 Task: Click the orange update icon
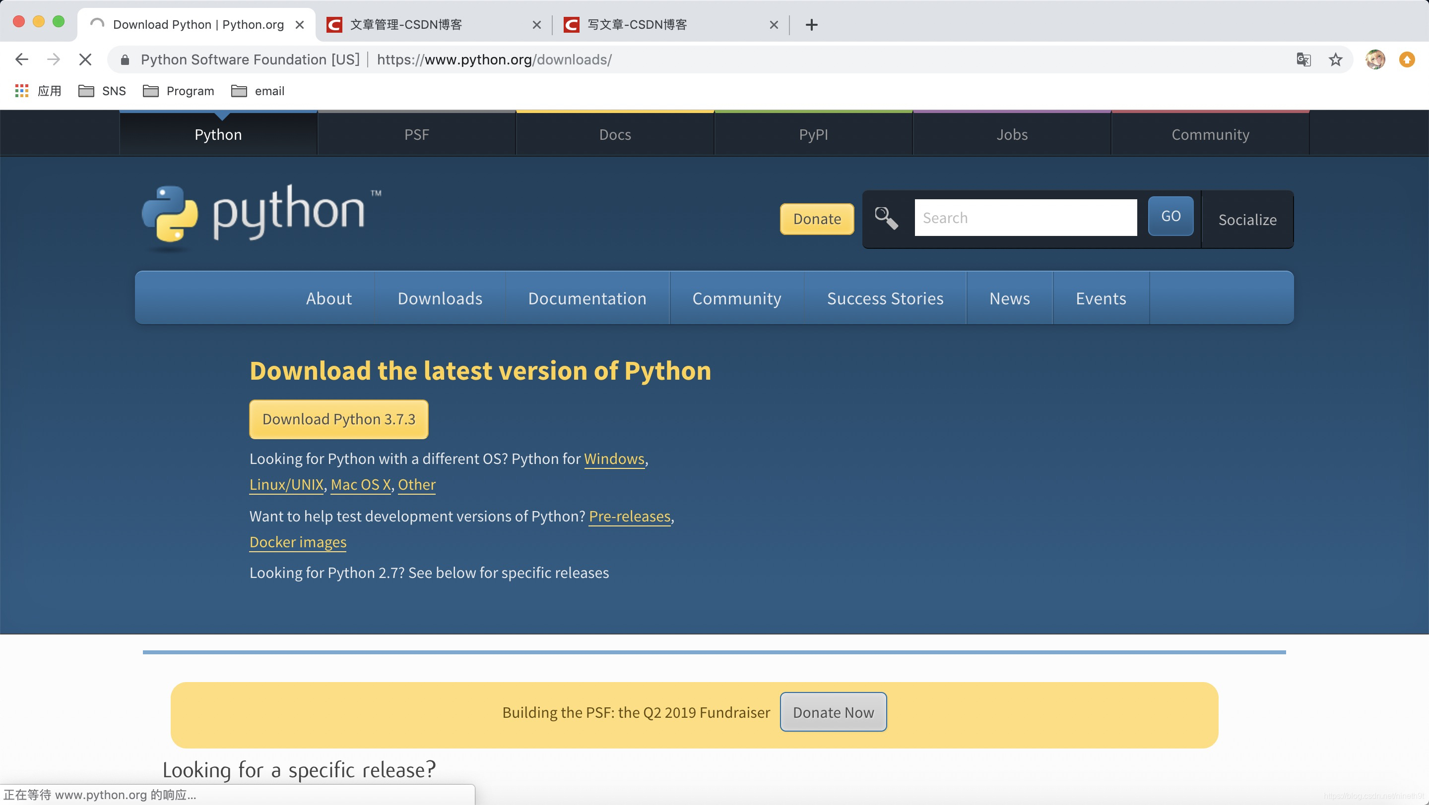click(x=1407, y=59)
